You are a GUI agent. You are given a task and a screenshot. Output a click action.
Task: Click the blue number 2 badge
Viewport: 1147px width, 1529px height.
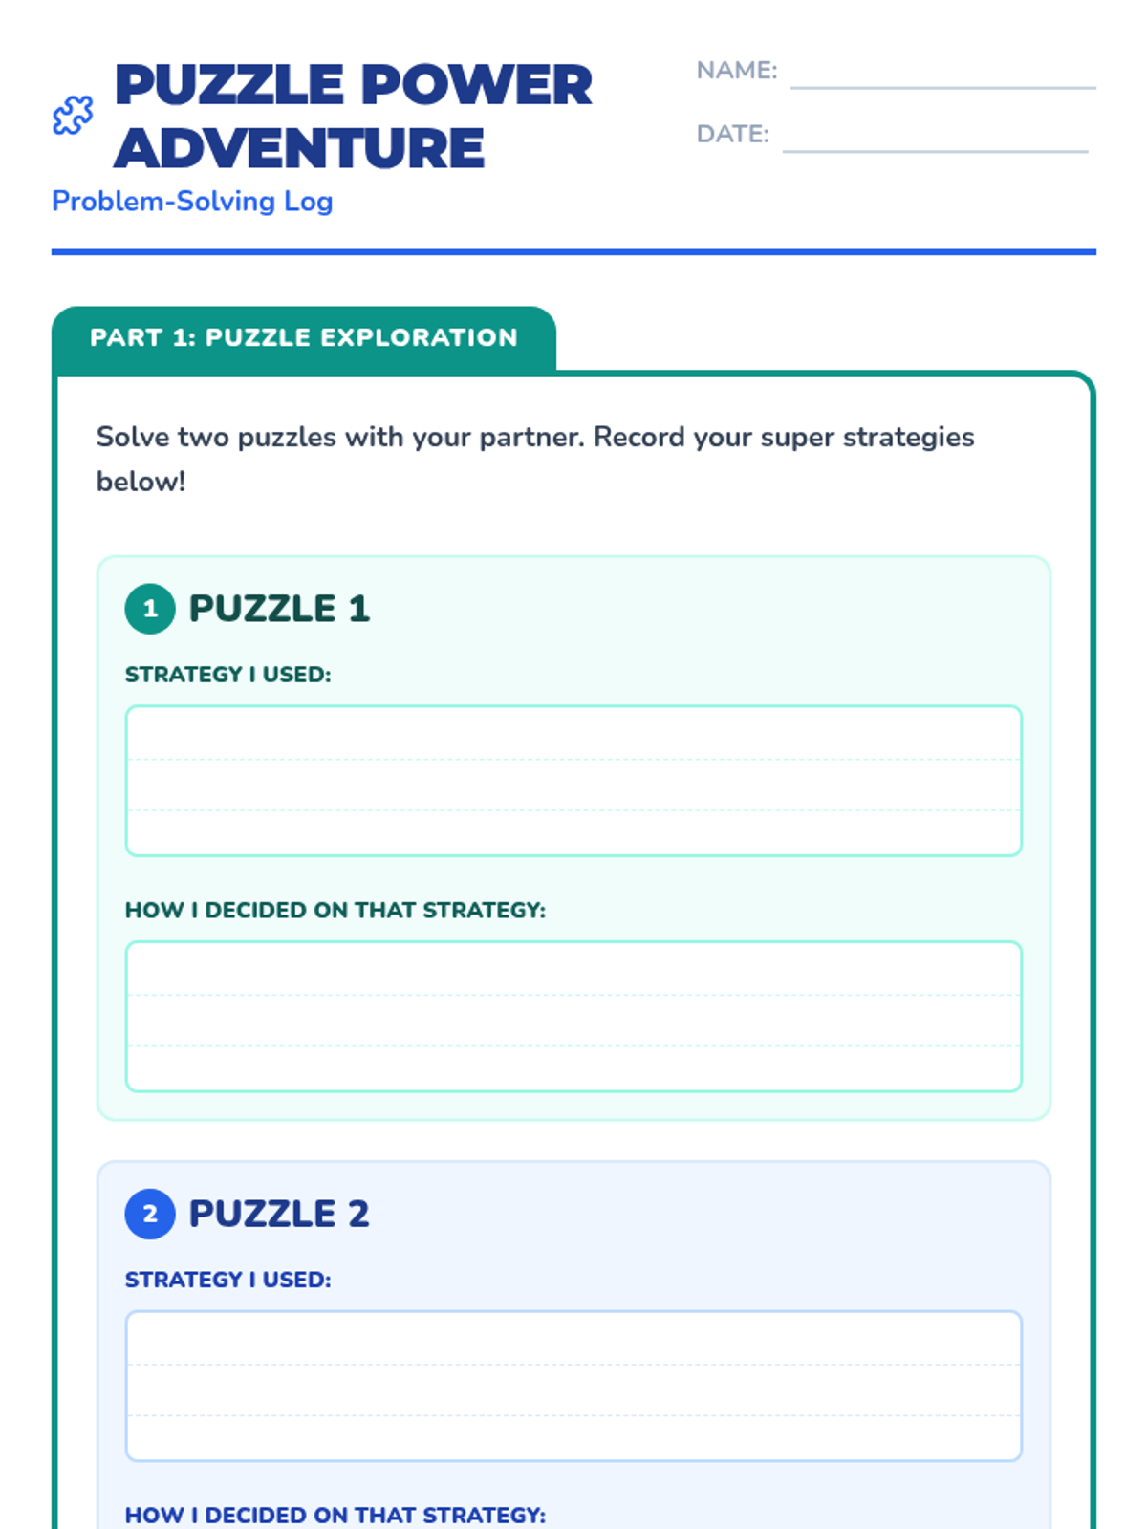coord(150,1214)
